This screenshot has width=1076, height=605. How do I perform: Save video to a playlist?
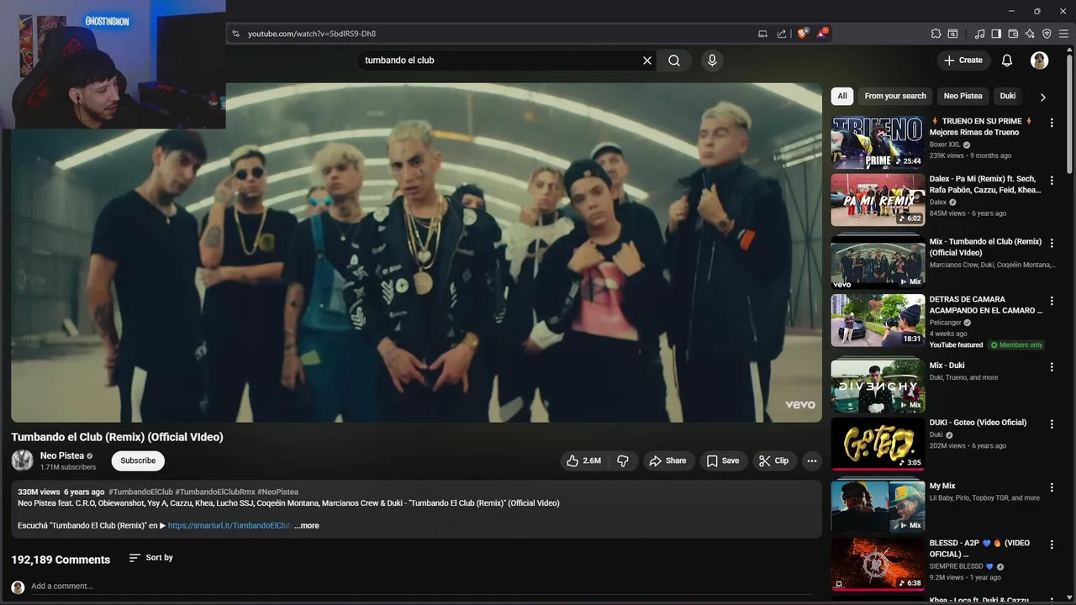(723, 460)
